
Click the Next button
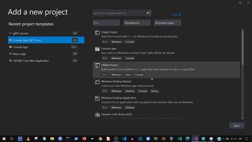click(x=237, y=125)
